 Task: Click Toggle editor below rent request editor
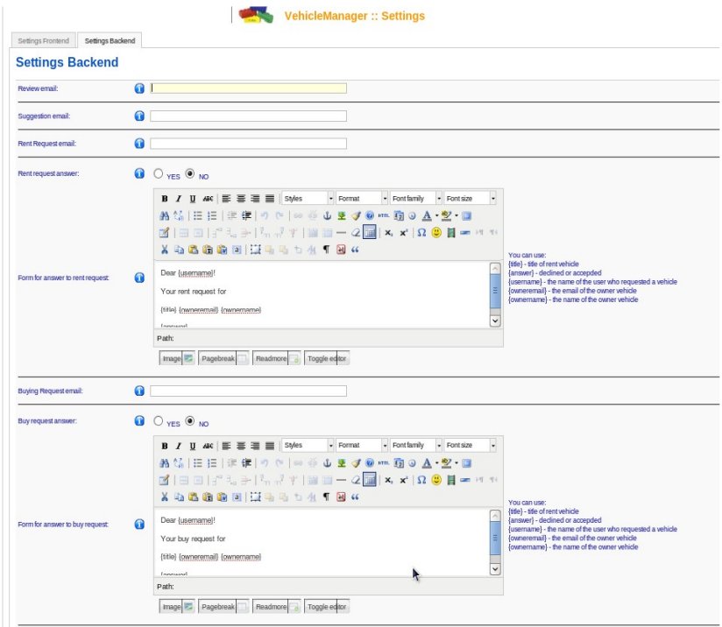pos(327,358)
